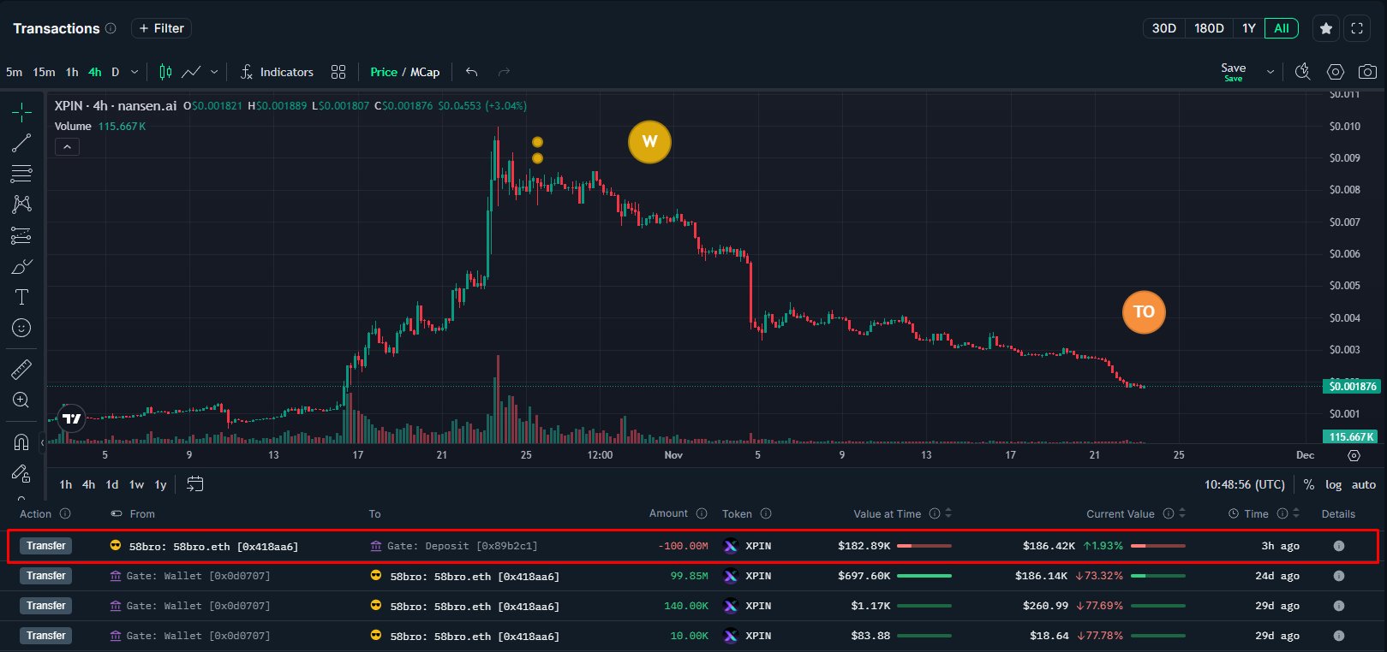Image resolution: width=1387 pixels, height=652 pixels.
Task: Sort table by Value at Time
Action: pos(948,513)
